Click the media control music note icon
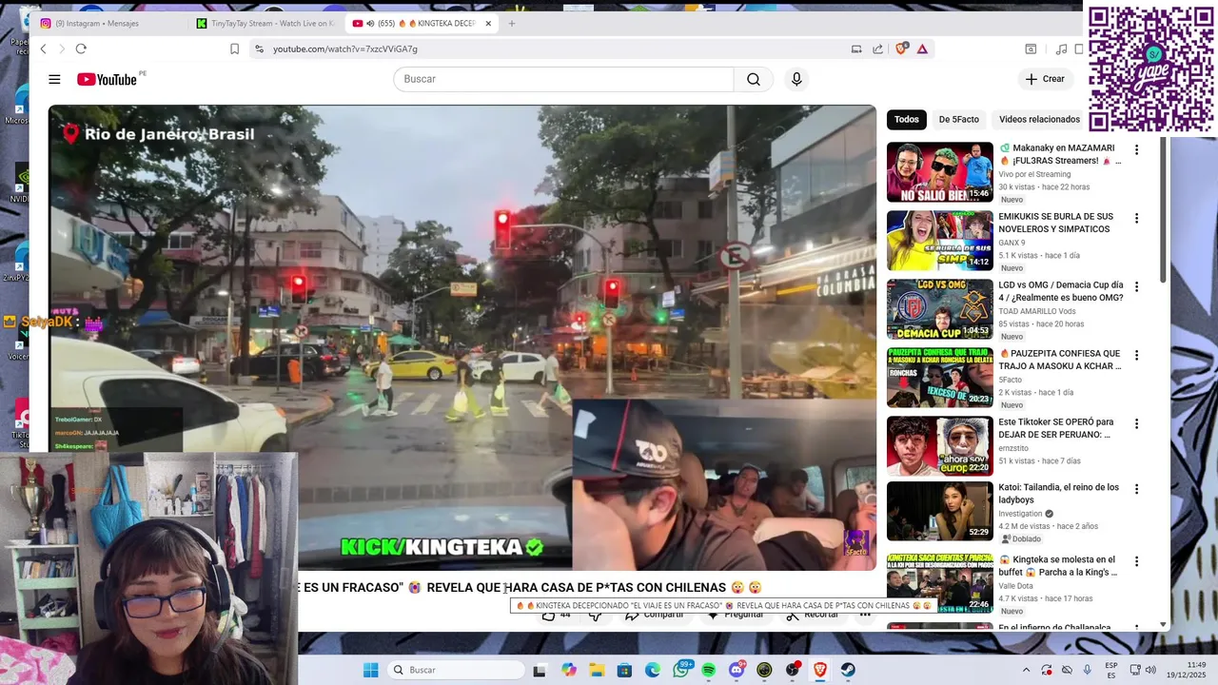This screenshot has width=1218, height=685. click(1061, 49)
